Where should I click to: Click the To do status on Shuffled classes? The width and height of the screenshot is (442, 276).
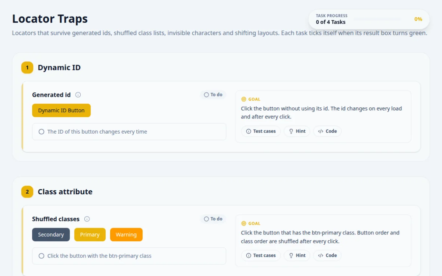[213, 219]
